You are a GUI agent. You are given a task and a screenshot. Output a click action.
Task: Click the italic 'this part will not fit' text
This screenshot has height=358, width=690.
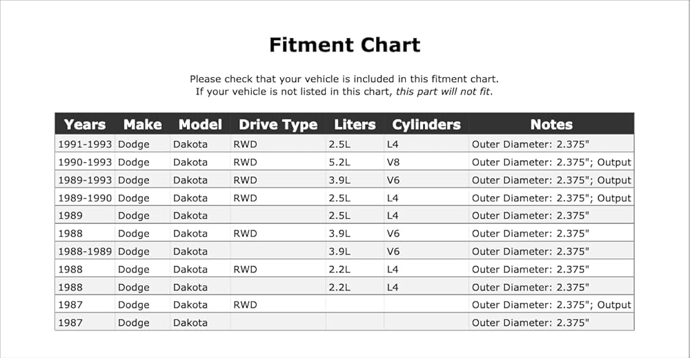[x=443, y=92]
